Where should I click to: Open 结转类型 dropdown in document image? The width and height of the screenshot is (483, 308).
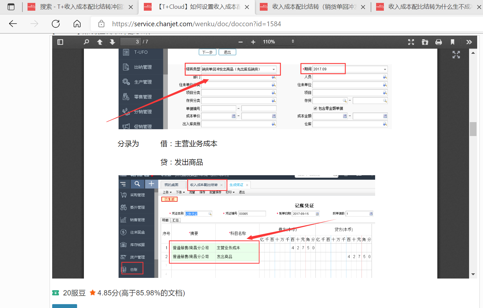tap(274, 69)
